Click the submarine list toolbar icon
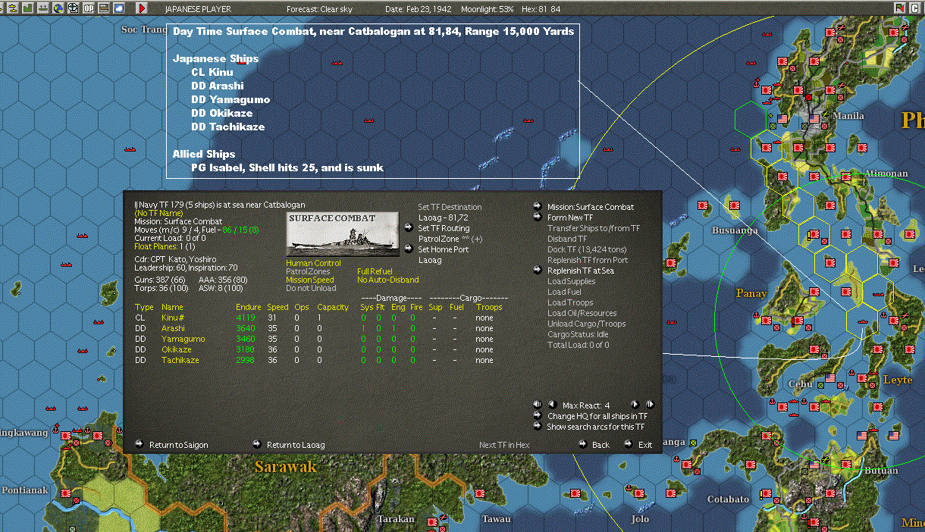Screen dimensions: 925x532 13,8
